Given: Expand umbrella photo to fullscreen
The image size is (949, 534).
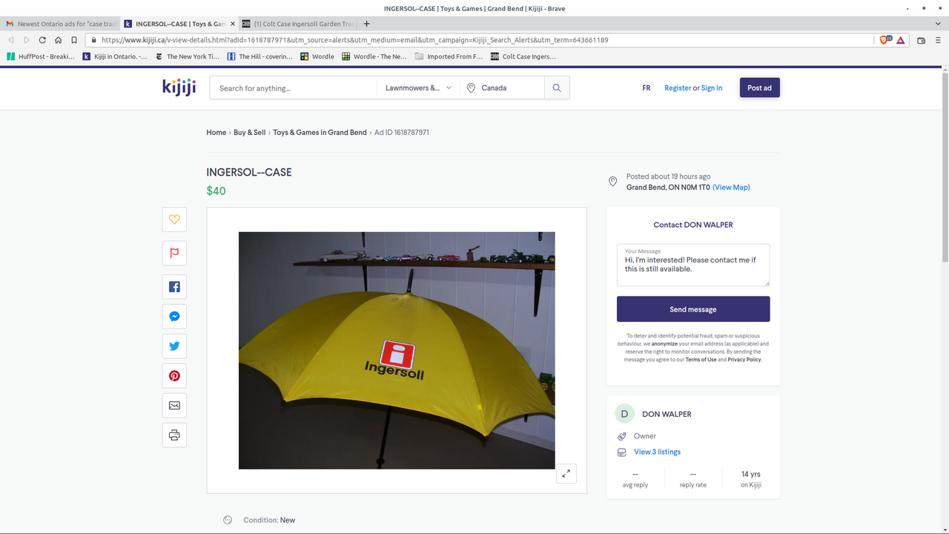Looking at the screenshot, I should click(566, 473).
